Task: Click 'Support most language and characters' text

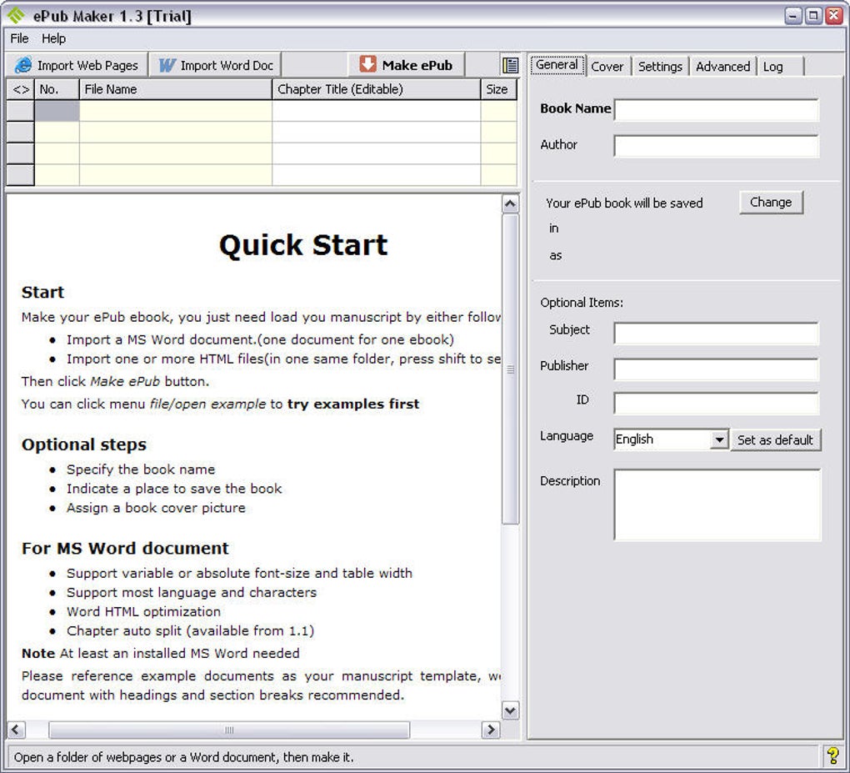Action: pos(192,592)
